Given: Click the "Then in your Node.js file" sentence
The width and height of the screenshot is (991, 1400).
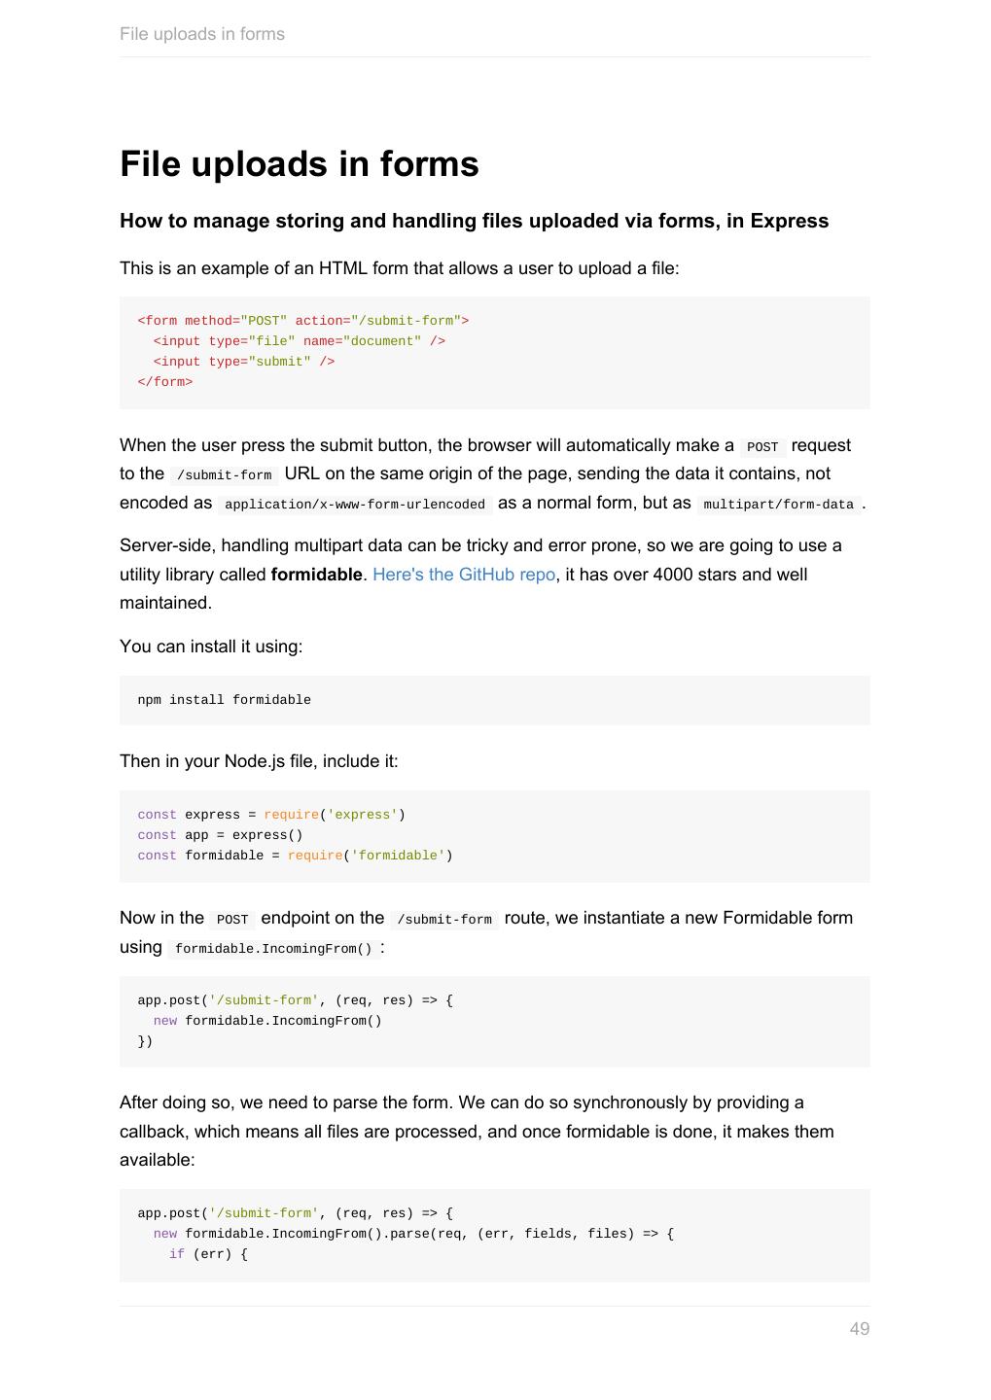Looking at the screenshot, I should click(x=259, y=761).
